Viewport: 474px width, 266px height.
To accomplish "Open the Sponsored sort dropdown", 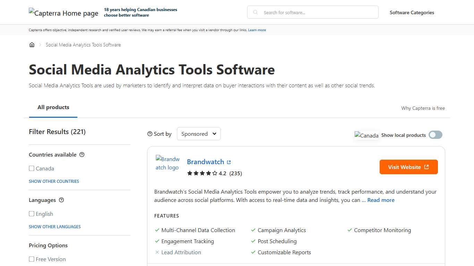I will [198, 133].
